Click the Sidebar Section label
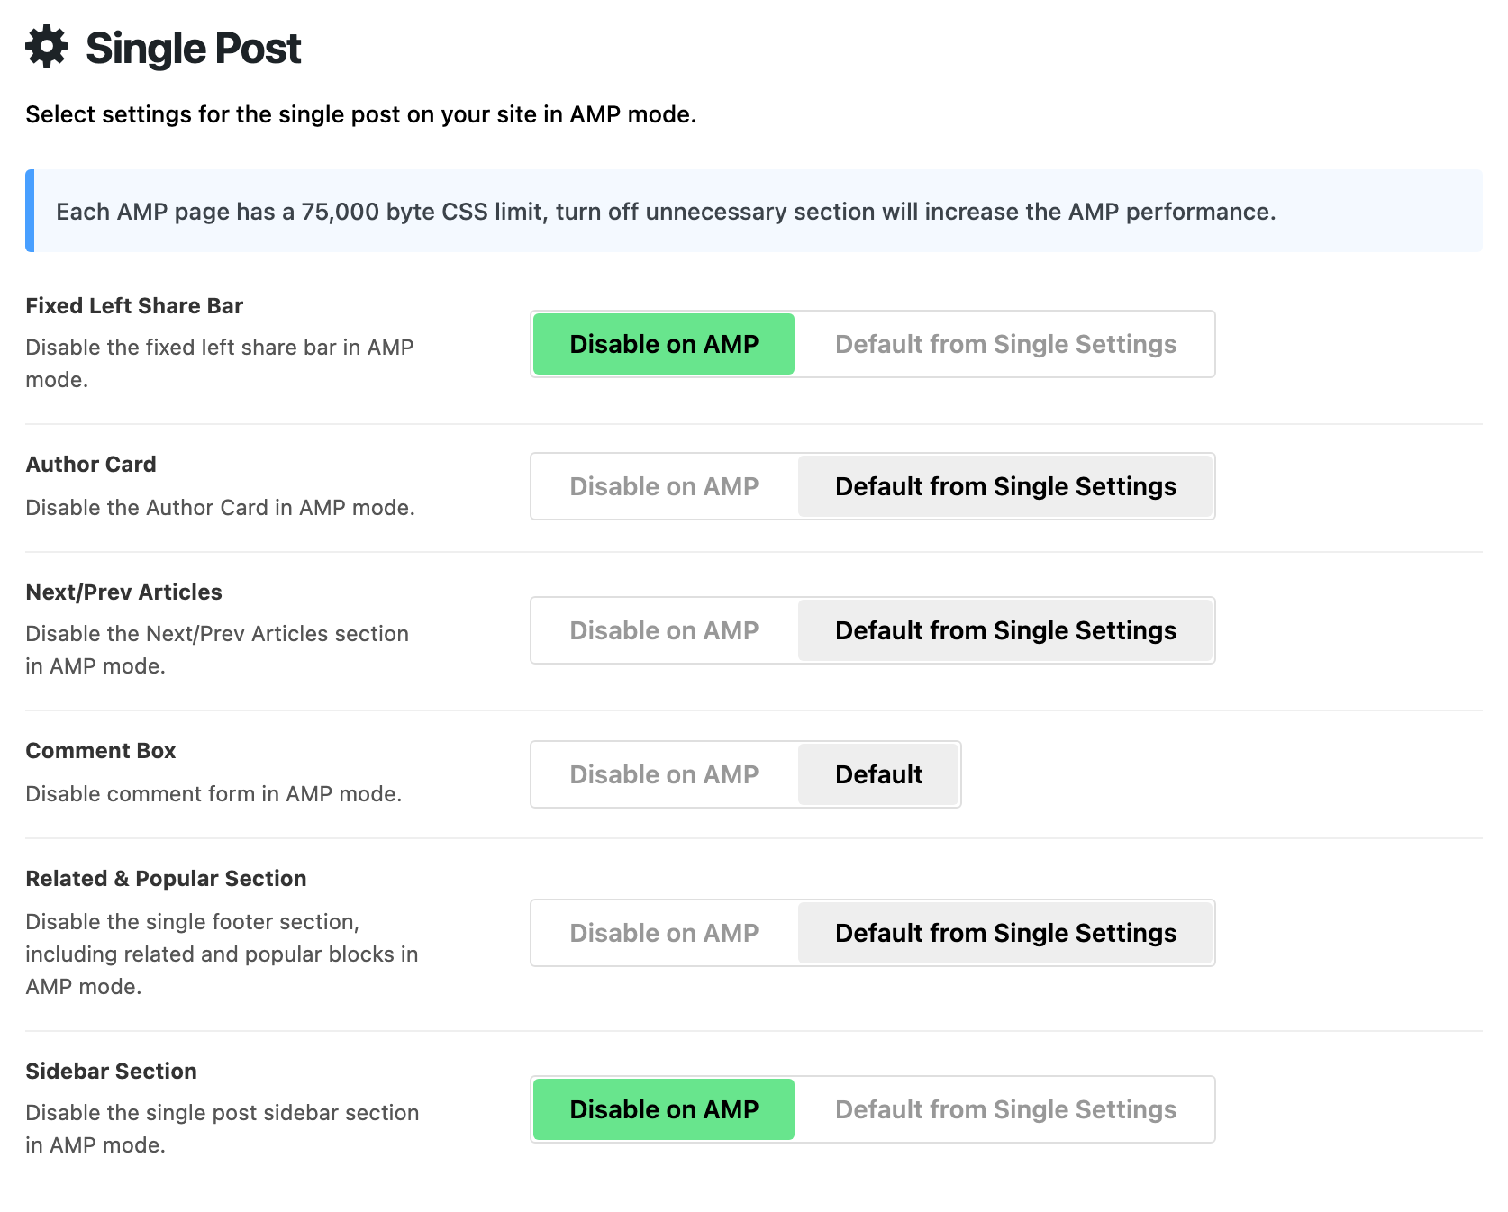1508x1212 pixels. pos(111,1072)
